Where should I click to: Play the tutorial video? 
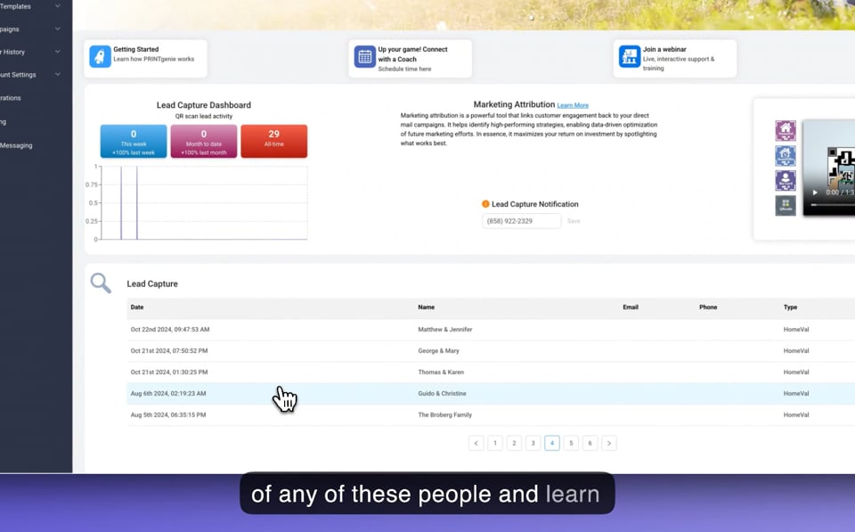click(815, 192)
